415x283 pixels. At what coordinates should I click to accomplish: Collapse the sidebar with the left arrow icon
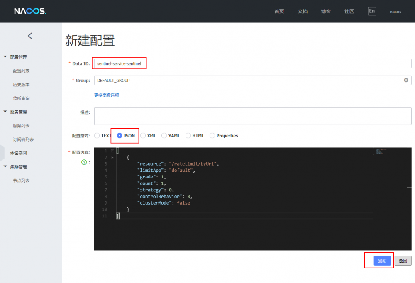[x=29, y=36]
